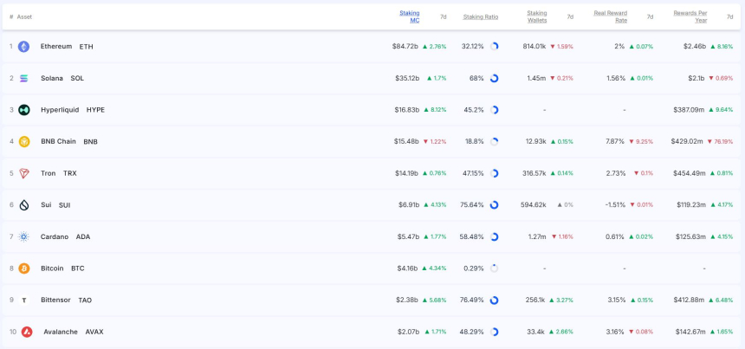Open the Ethereum asset name link
Viewport: 745px width, 349px height.
point(56,47)
